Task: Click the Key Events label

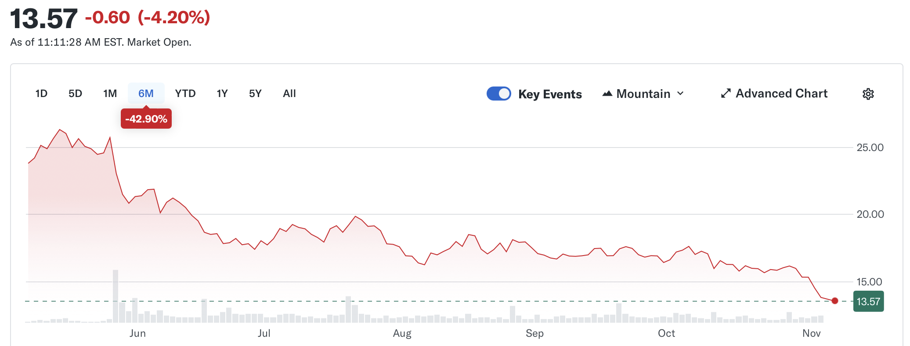Action: coord(549,94)
